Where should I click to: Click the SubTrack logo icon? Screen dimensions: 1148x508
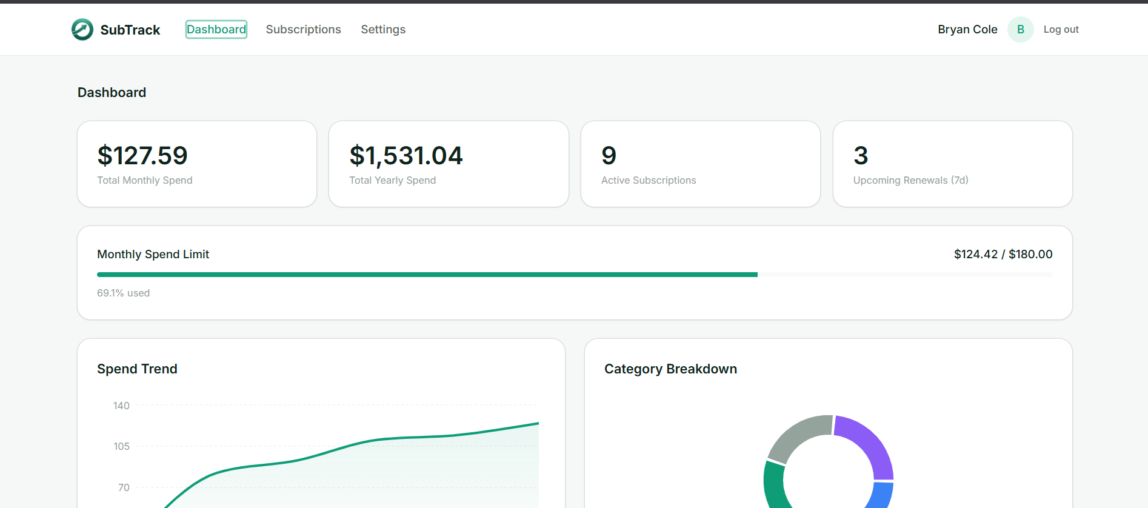(x=82, y=29)
